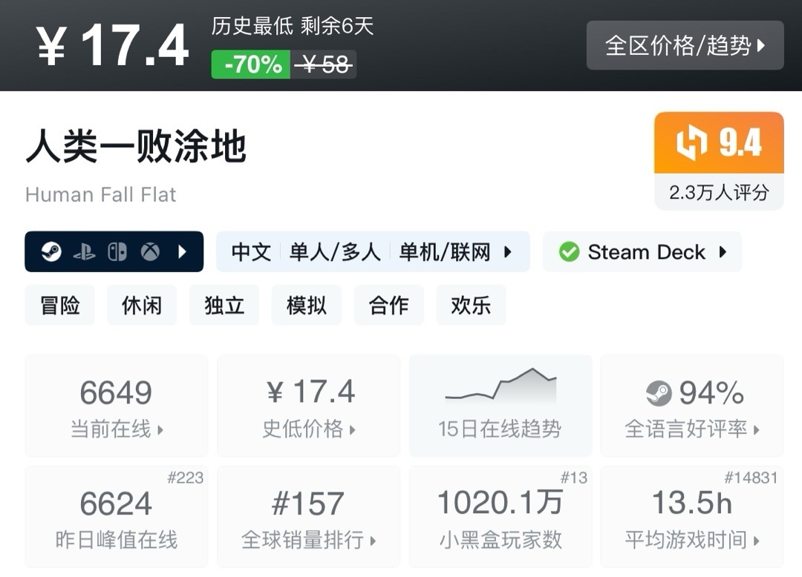Screen dimensions: 802x577
Task: Open 全球销量排行 ranking
Action: tap(309, 516)
